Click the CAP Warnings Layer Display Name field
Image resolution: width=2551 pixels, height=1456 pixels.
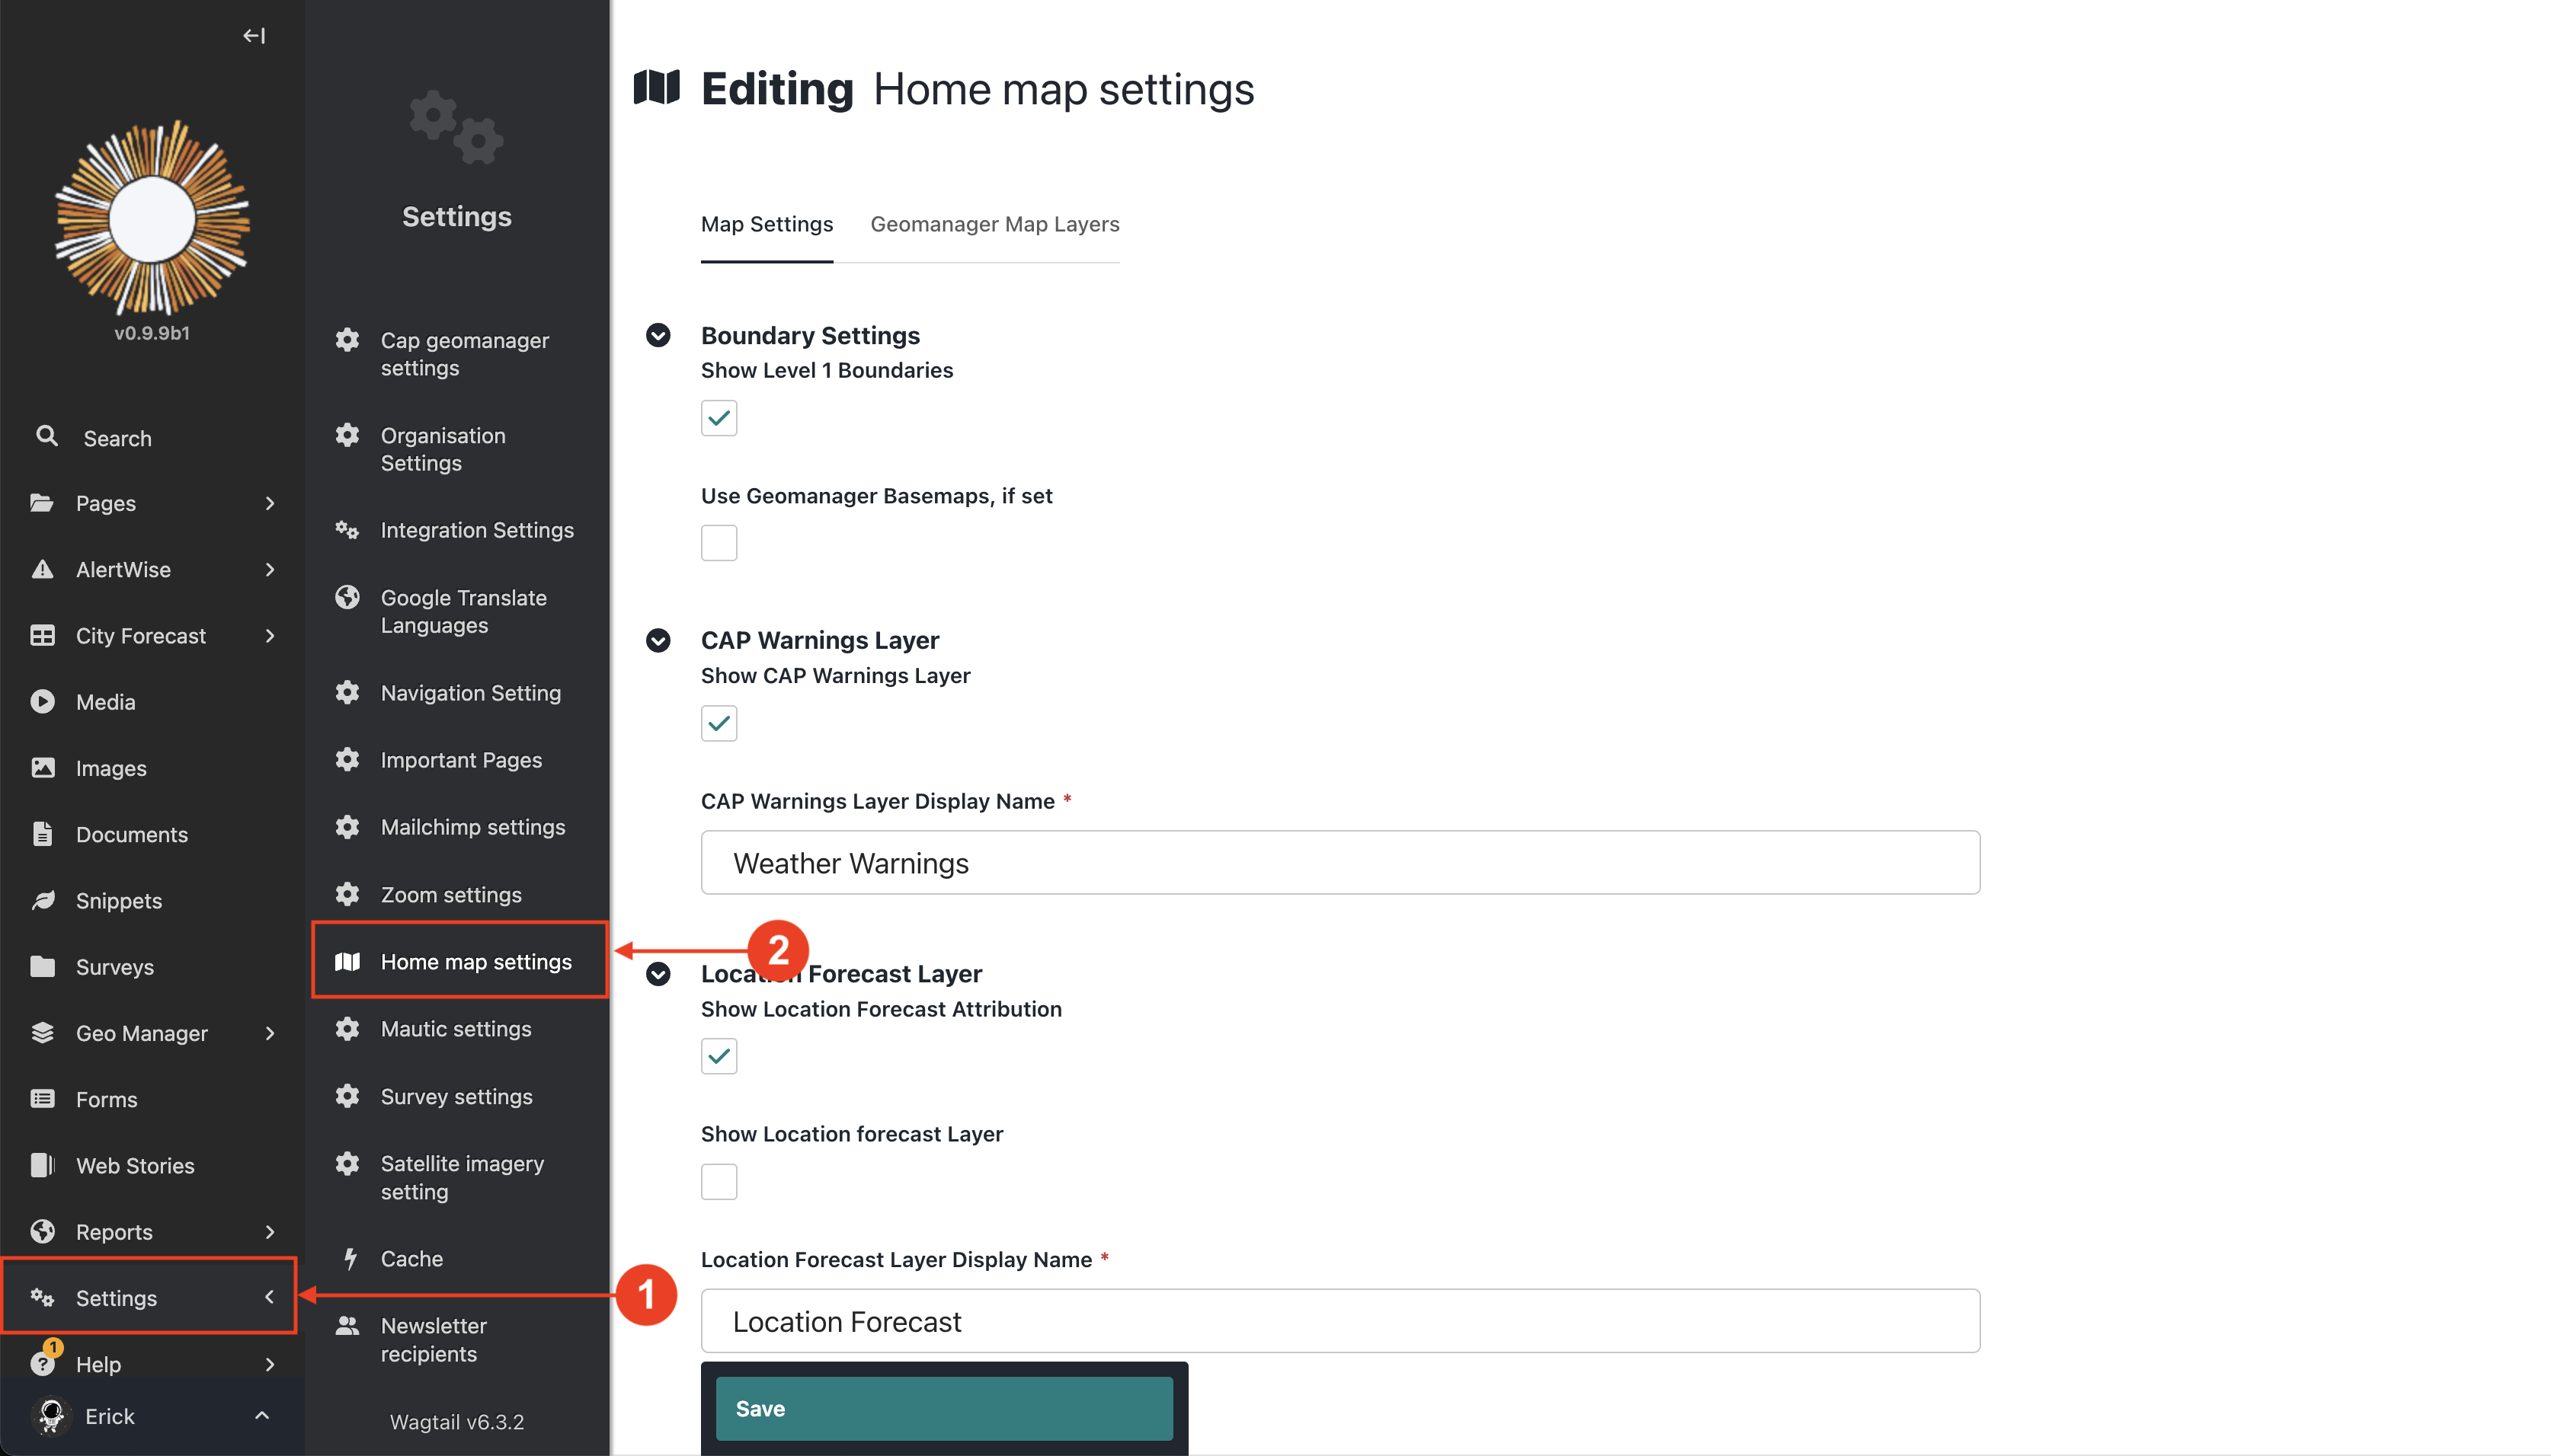[1340, 862]
